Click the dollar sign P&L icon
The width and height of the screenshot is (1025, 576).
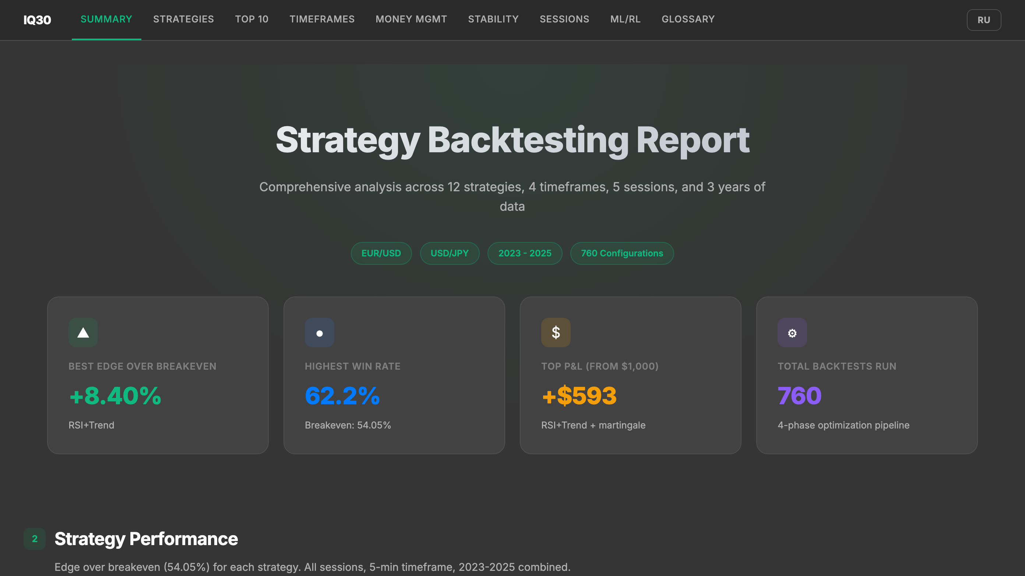(556, 333)
